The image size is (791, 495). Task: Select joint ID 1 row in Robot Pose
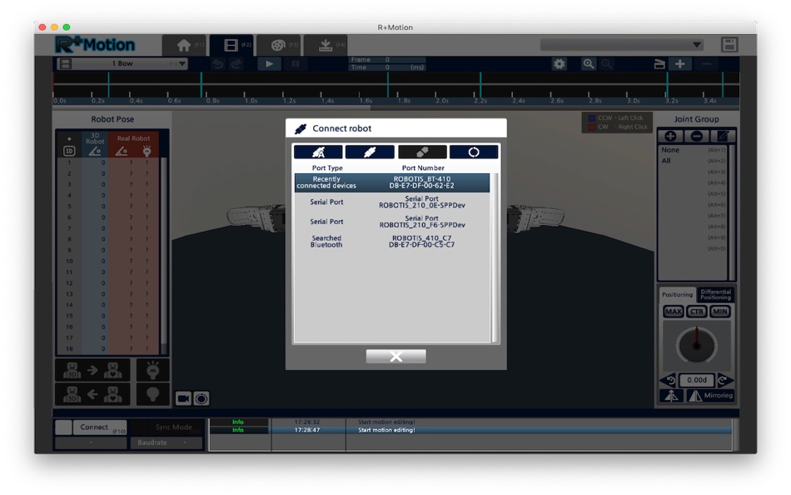(x=108, y=162)
